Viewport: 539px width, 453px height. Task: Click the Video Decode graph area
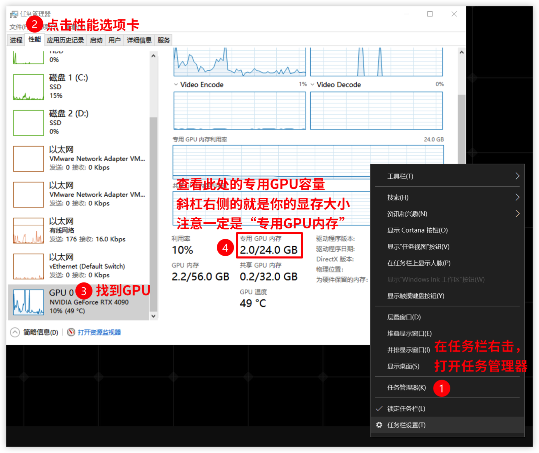[x=376, y=111]
